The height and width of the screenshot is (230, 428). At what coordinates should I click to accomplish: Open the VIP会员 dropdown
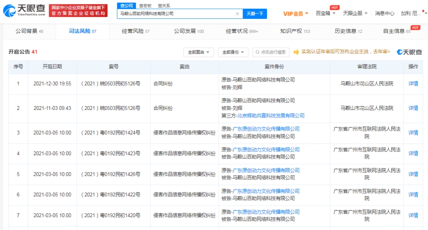click(296, 14)
